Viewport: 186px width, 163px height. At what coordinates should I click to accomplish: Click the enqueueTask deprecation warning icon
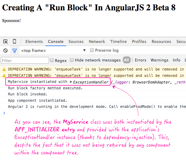(x=4, y=69)
